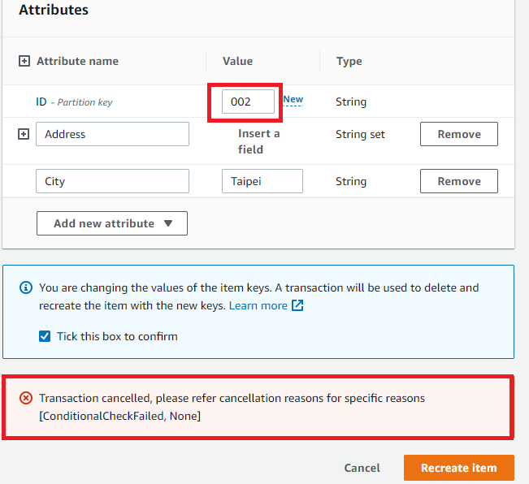Screen dimensions: 529x484
Task: Remove the City attribute
Action: [x=458, y=181]
